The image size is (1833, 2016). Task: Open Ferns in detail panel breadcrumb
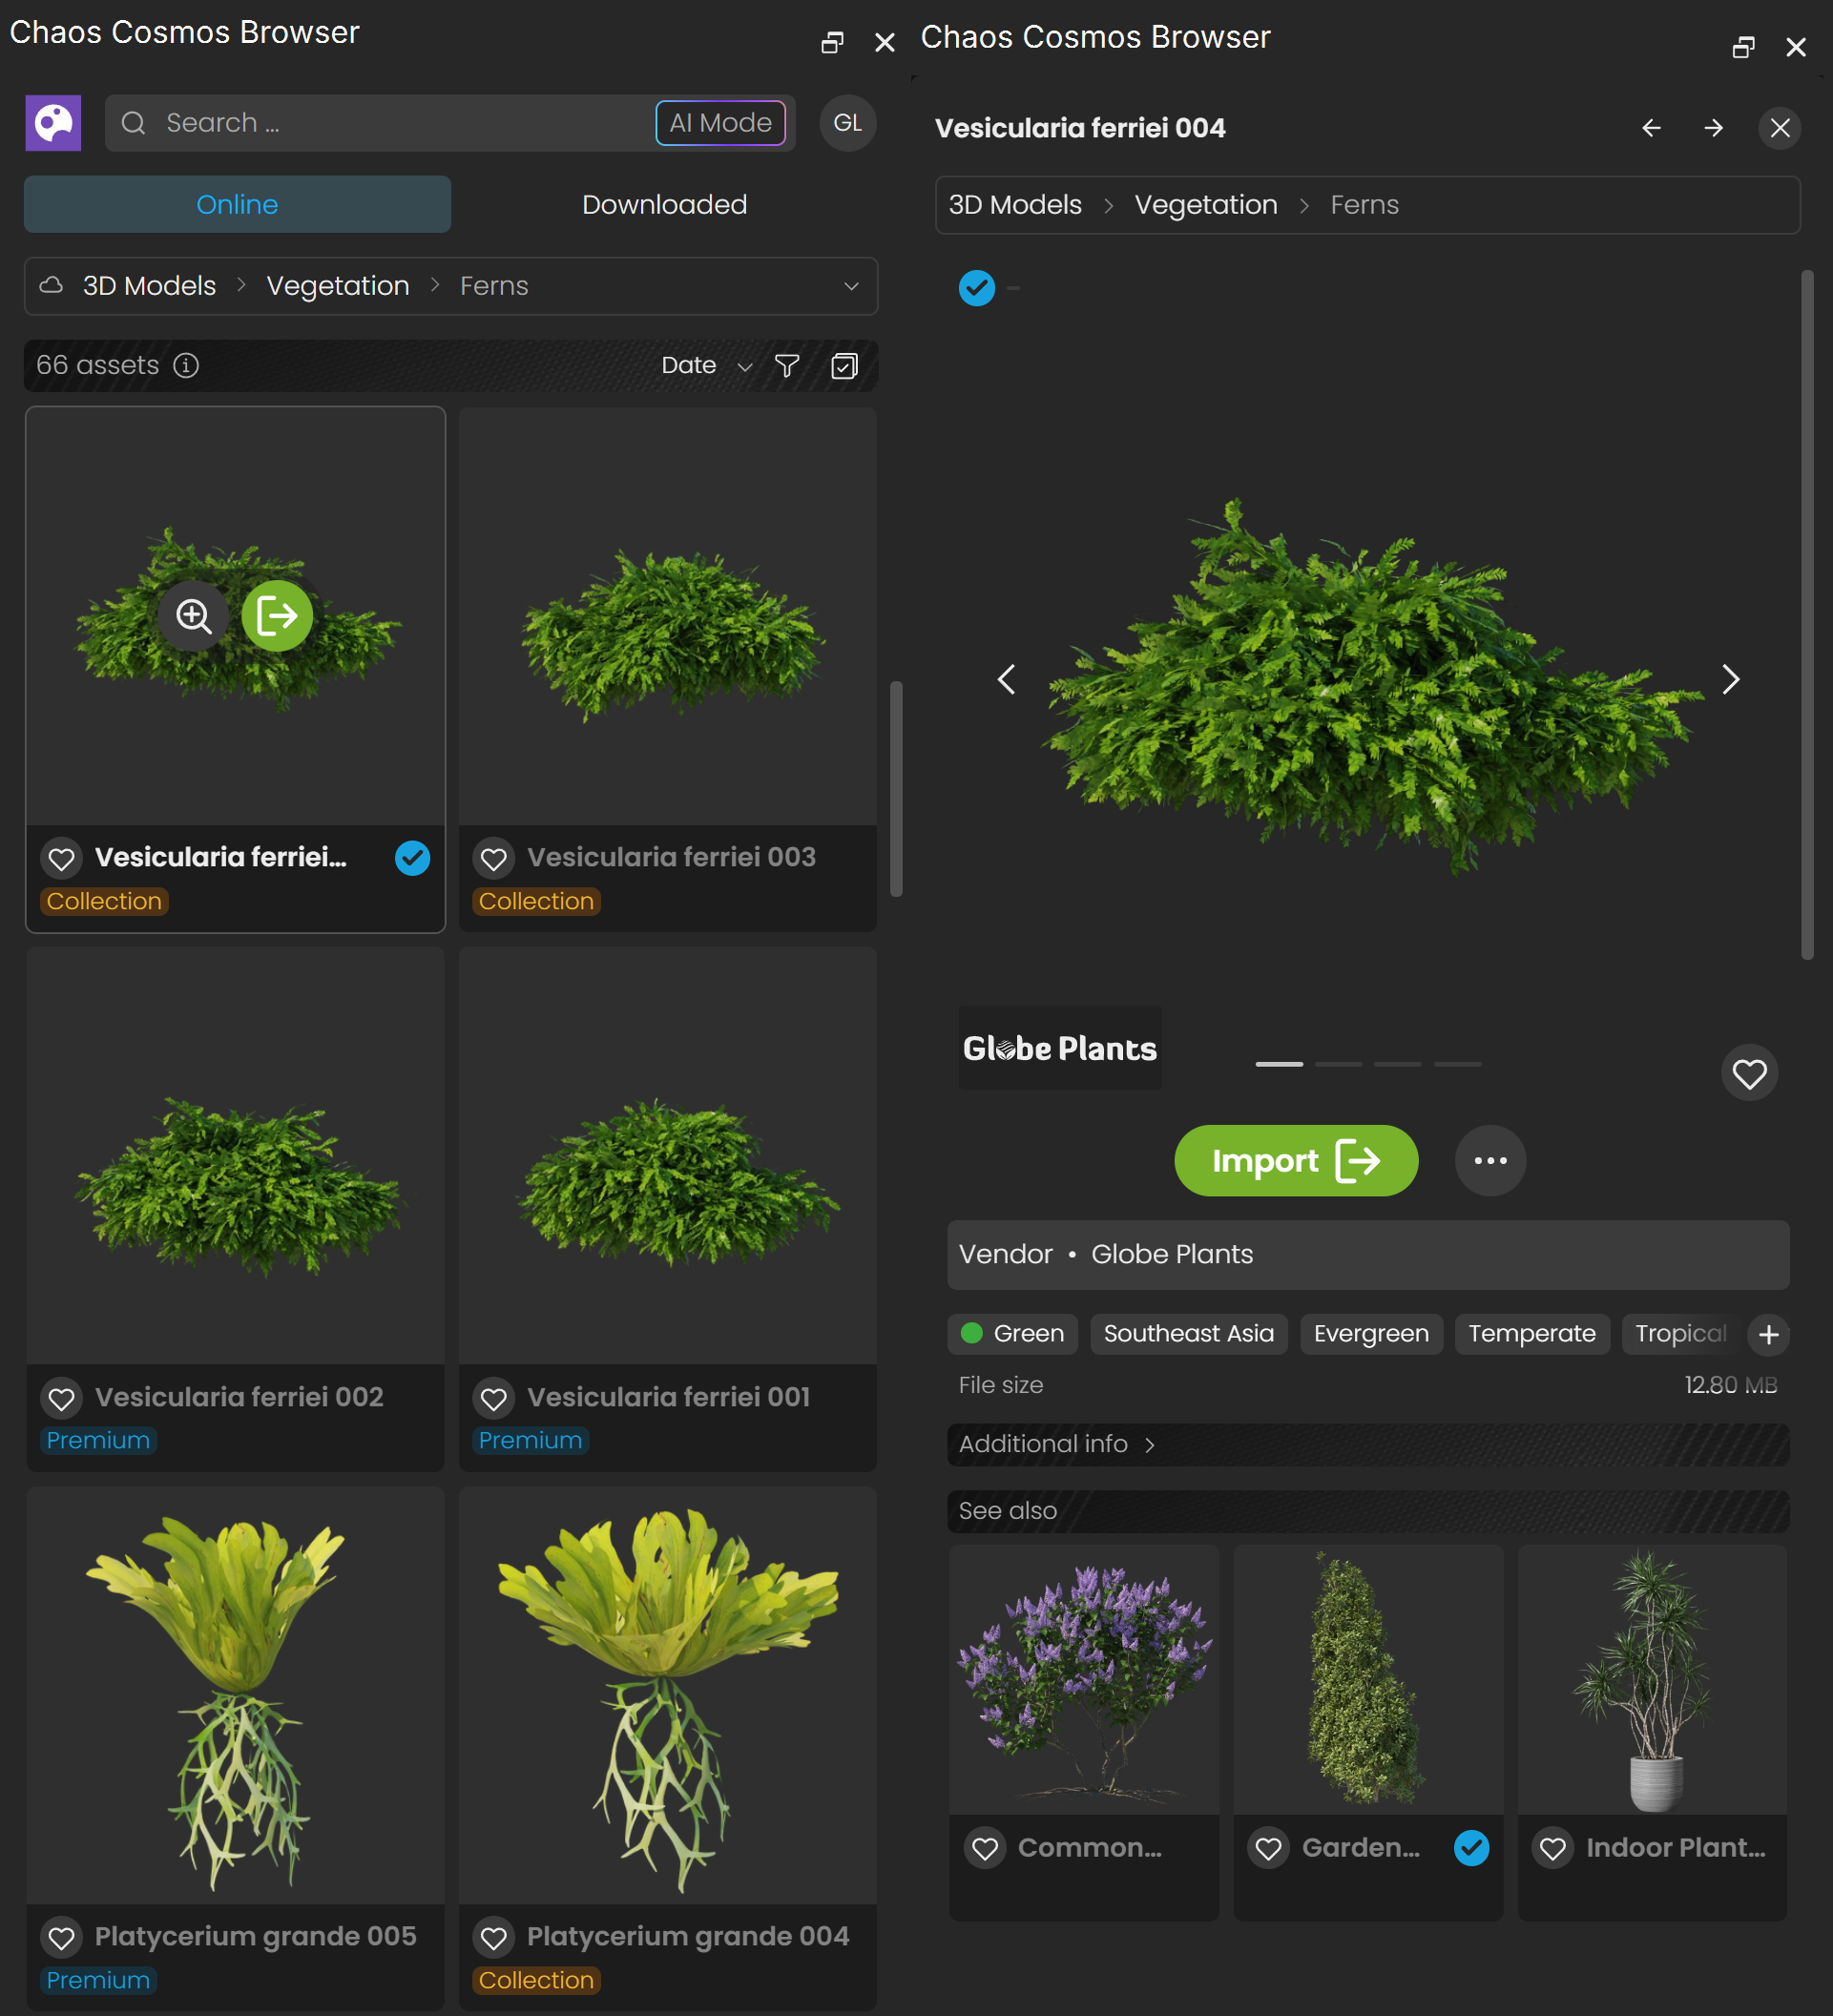(1364, 205)
